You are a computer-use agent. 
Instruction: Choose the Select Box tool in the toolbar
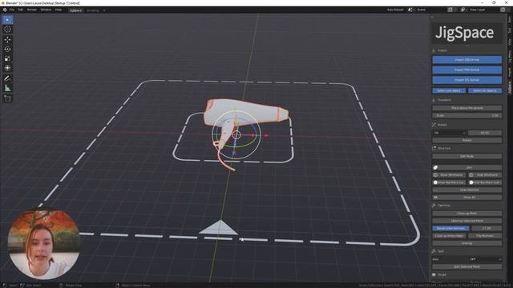(x=7, y=20)
